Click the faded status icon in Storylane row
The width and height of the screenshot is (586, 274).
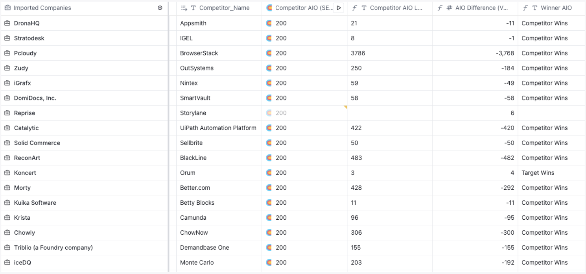pos(269,113)
